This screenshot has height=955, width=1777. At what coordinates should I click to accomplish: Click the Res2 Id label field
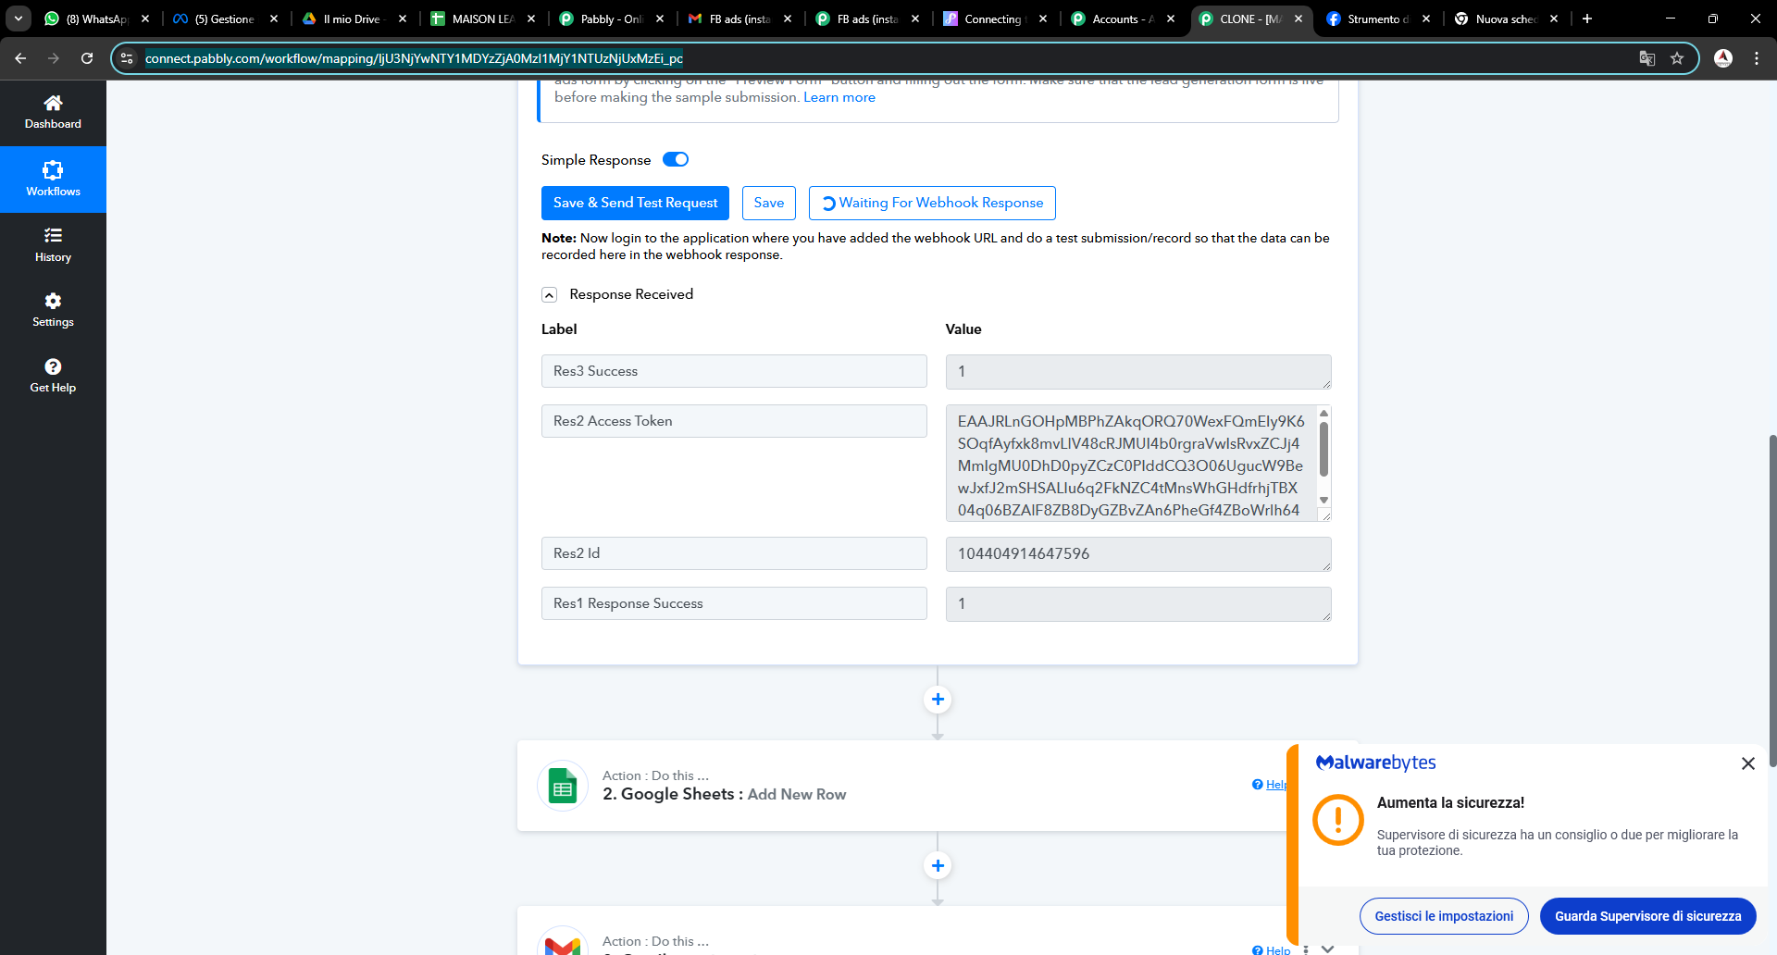[x=734, y=553]
